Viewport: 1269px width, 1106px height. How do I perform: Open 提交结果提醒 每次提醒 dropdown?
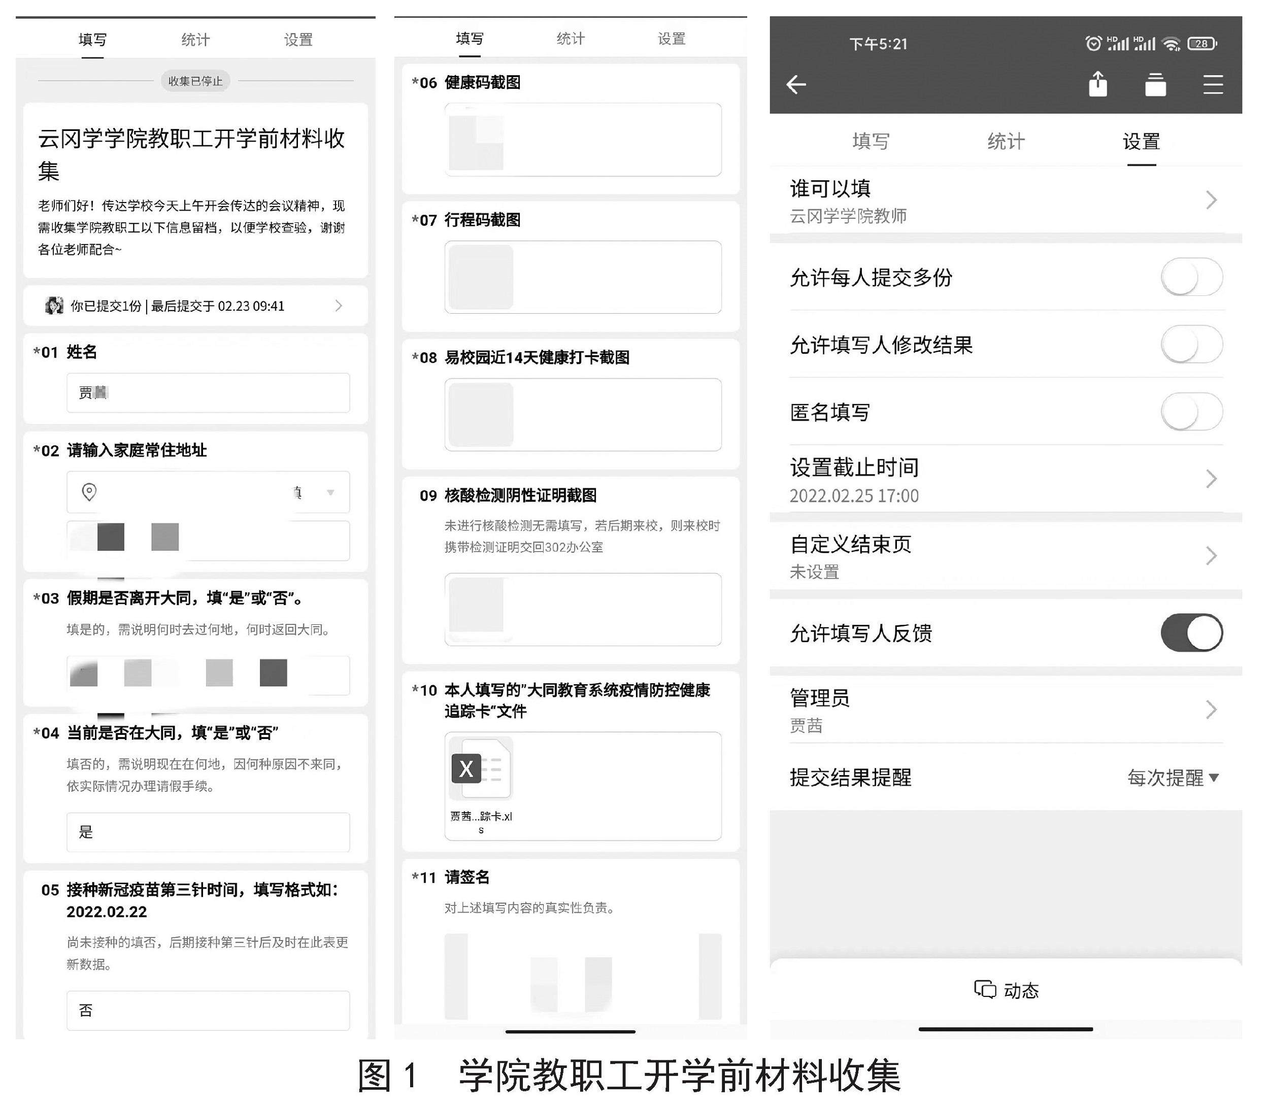click(x=1173, y=778)
